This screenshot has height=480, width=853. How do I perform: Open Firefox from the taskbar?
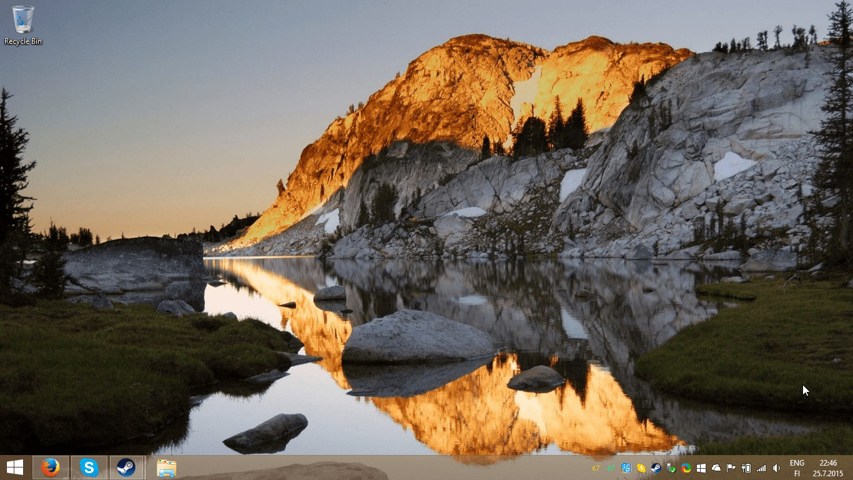click(51, 467)
